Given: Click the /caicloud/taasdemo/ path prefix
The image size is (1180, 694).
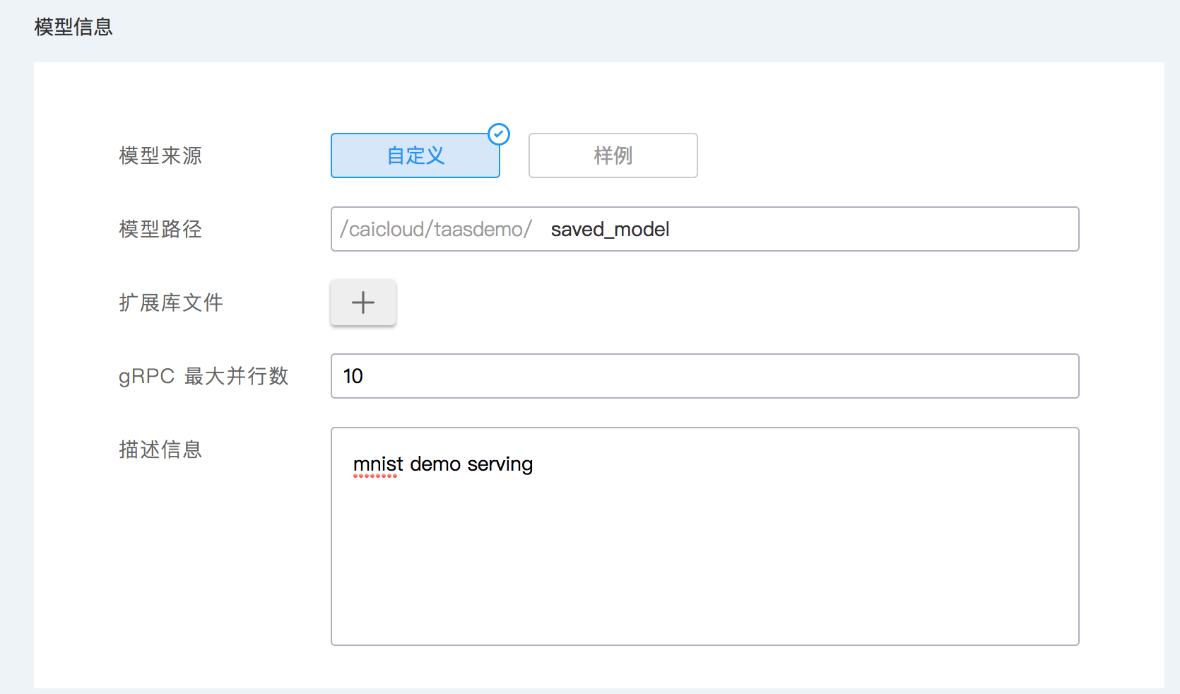Looking at the screenshot, I should click(x=435, y=230).
